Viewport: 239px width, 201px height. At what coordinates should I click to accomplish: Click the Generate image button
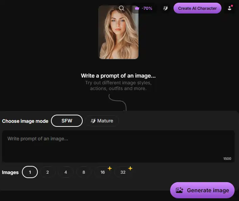202,190
